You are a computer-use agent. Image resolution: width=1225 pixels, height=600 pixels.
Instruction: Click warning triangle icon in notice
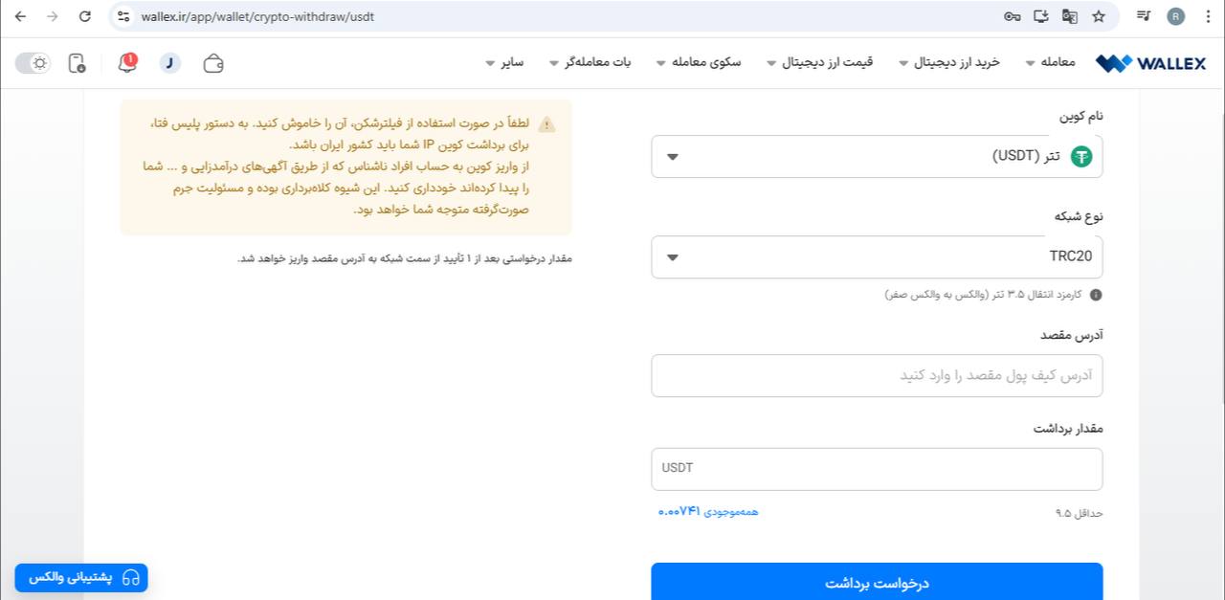click(546, 124)
